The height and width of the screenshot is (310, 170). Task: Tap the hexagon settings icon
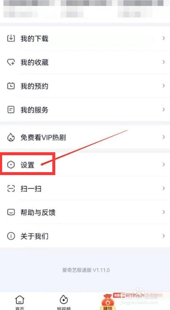(x=11, y=165)
